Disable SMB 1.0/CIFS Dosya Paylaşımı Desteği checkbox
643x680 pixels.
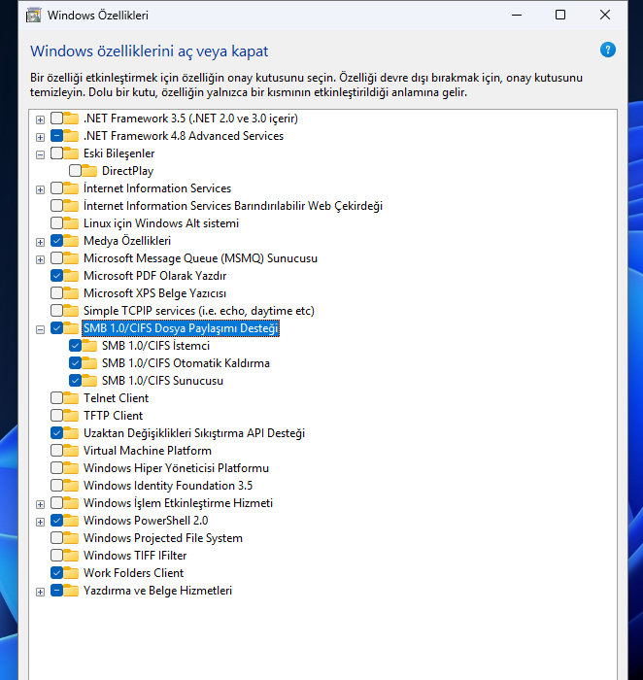[x=56, y=328]
